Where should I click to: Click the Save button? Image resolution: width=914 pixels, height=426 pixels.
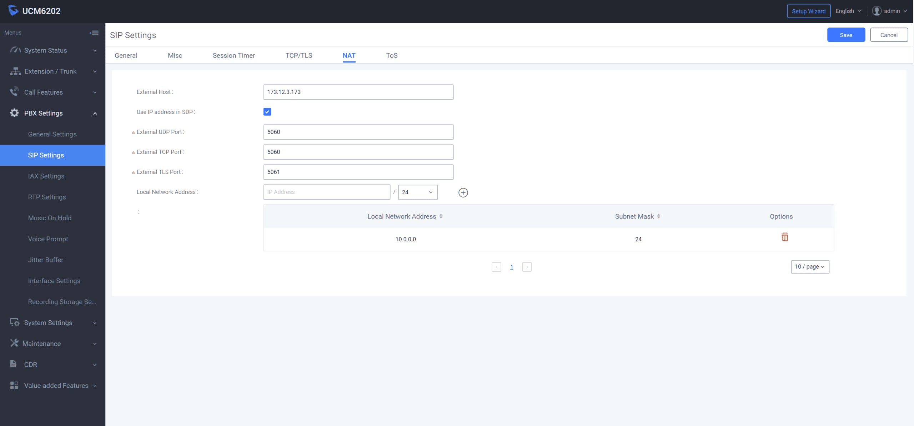coord(846,35)
